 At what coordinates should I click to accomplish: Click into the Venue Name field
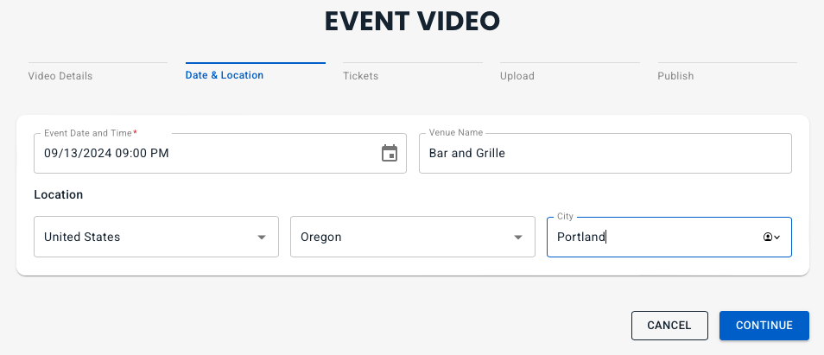(x=605, y=154)
